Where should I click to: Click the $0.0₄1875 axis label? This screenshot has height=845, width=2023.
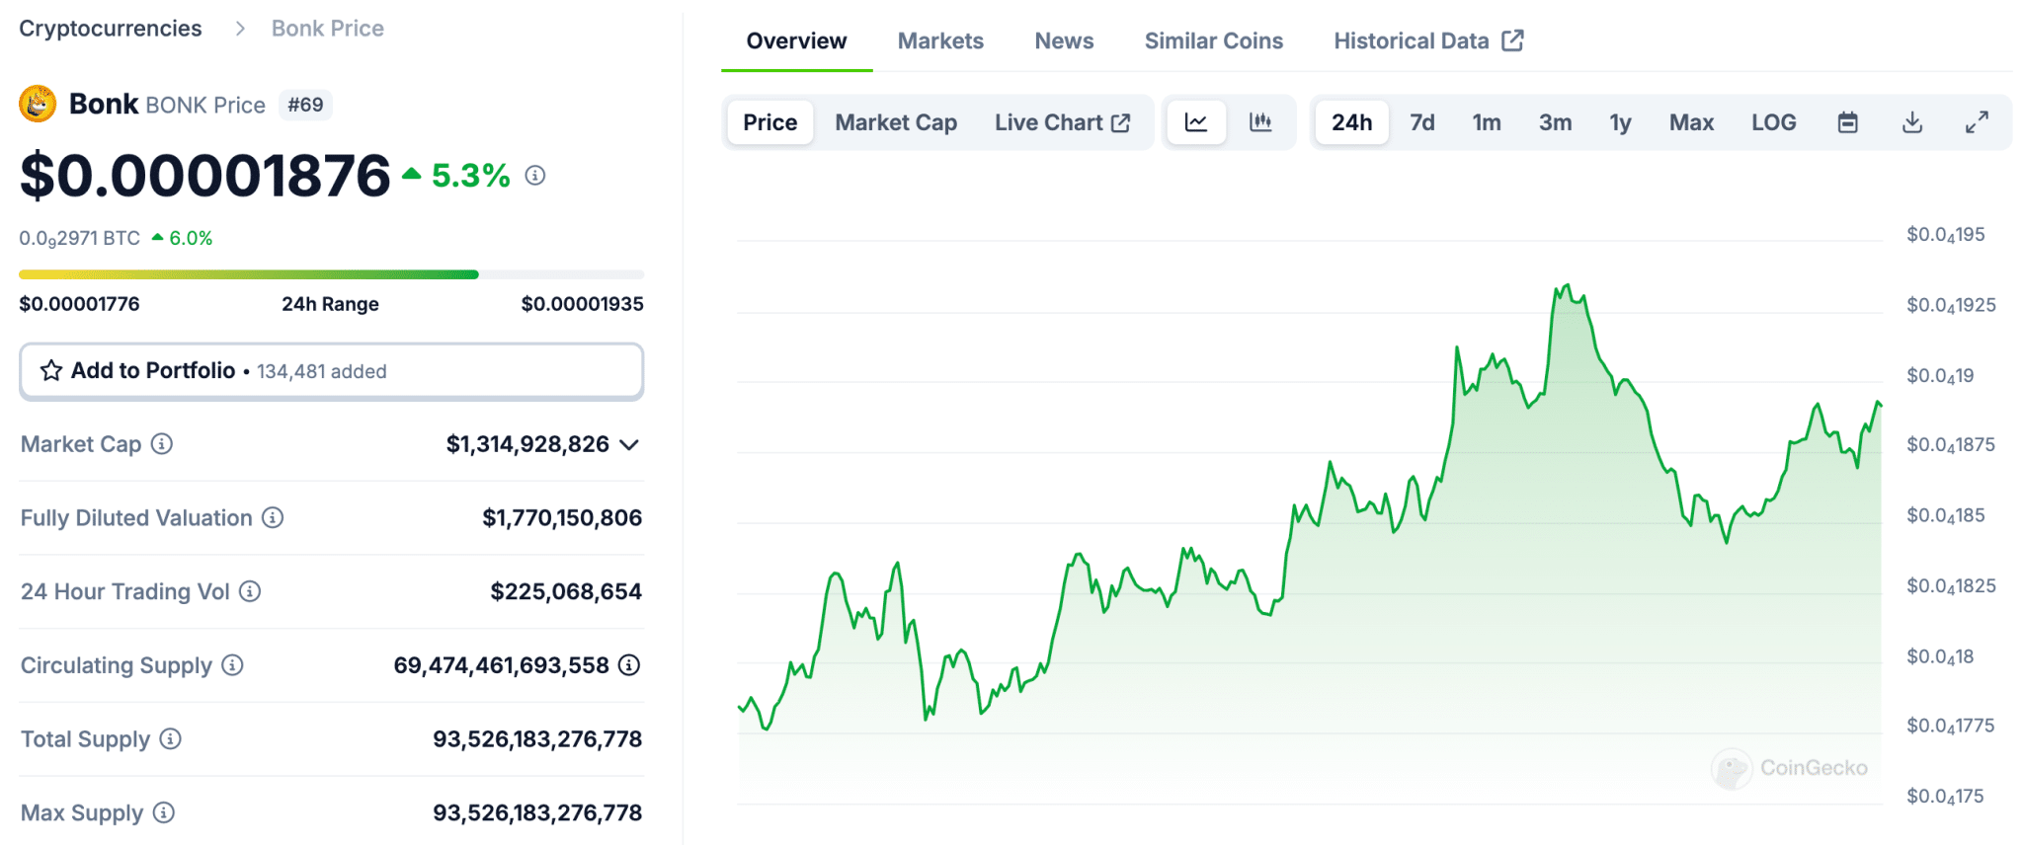click(x=1951, y=445)
